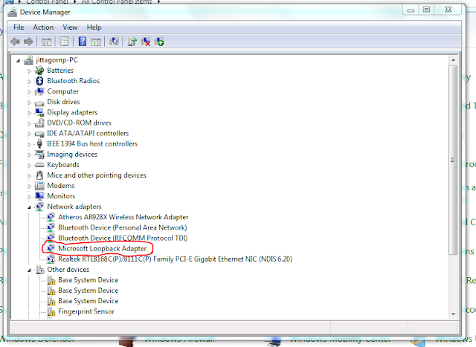Select the last Base System Device entry

tap(88, 301)
